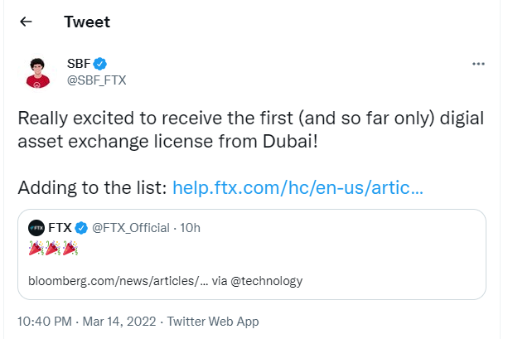Click the back arrow icon
This screenshot has width=508, height=339.
[26, 22]
